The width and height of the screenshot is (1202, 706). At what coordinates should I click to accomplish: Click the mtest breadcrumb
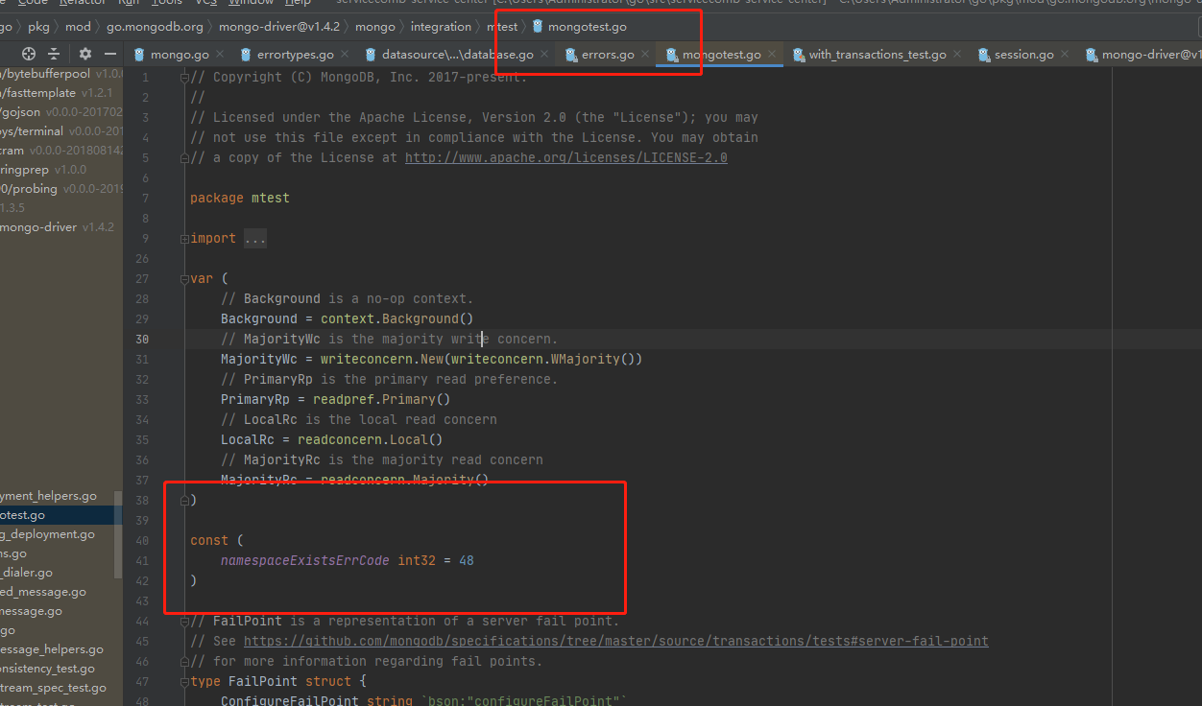click(501, 27)
